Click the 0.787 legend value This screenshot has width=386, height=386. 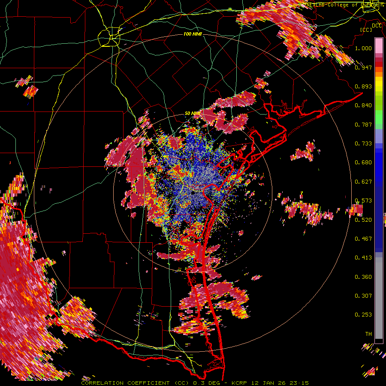click(x=363, y=124)
